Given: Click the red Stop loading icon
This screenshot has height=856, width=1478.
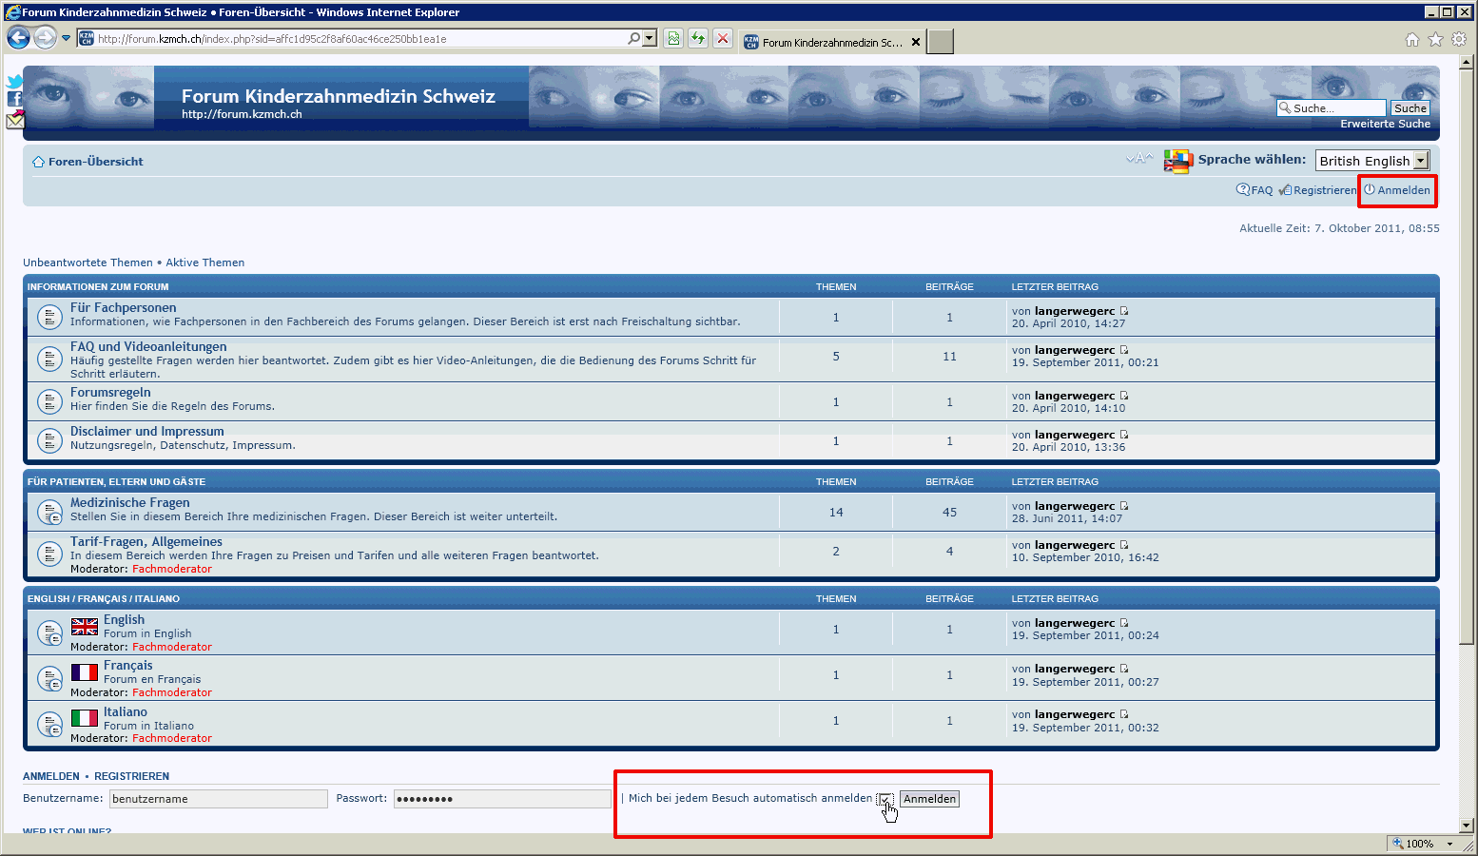Looking at the screenshot, I should (x=723, y=39).
